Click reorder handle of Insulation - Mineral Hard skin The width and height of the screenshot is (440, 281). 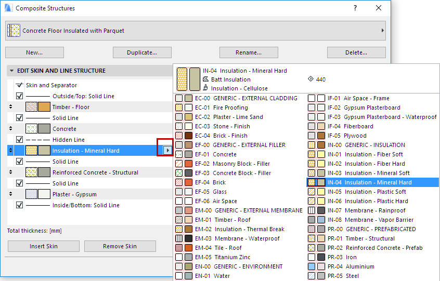[11, 151]
